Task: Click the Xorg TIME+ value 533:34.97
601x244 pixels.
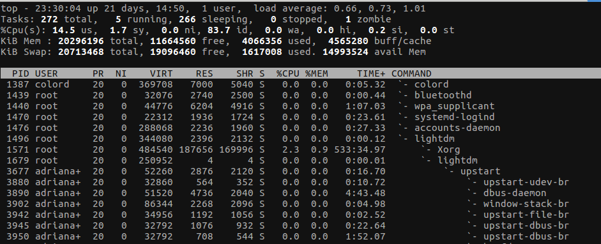Action: pyautogui.click(x=360, y=149)
